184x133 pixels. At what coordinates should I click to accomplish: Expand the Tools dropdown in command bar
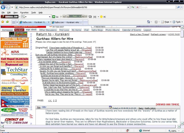tap(178, 22)
